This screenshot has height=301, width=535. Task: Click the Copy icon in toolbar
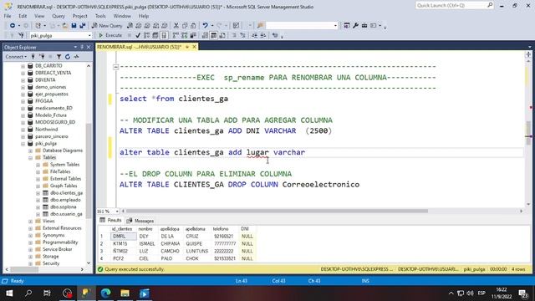click(185, 26)
